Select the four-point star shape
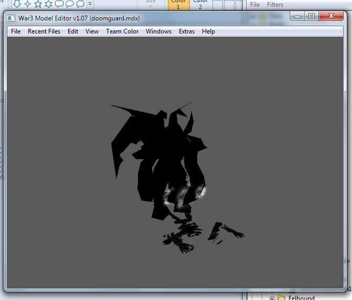This screenshot has height=300, width=352. click(x=28, y=4)
